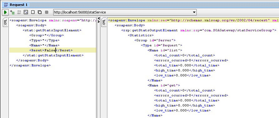The width and height of the screenshot is (279, 118).
Task: Click the response soapenv:Envelope highlighted line
Action: tap(193, 20)
